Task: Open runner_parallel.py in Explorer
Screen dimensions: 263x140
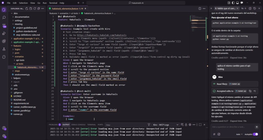Action: [x=22, y=110]
